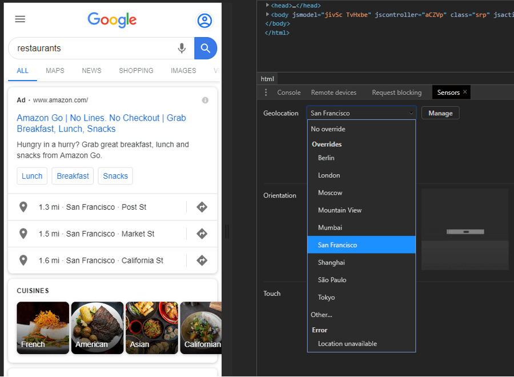This screenshot has height=377, width=514.
Task: Click the Snacks ad sitelink button
Action: click(x=115, y=176)
